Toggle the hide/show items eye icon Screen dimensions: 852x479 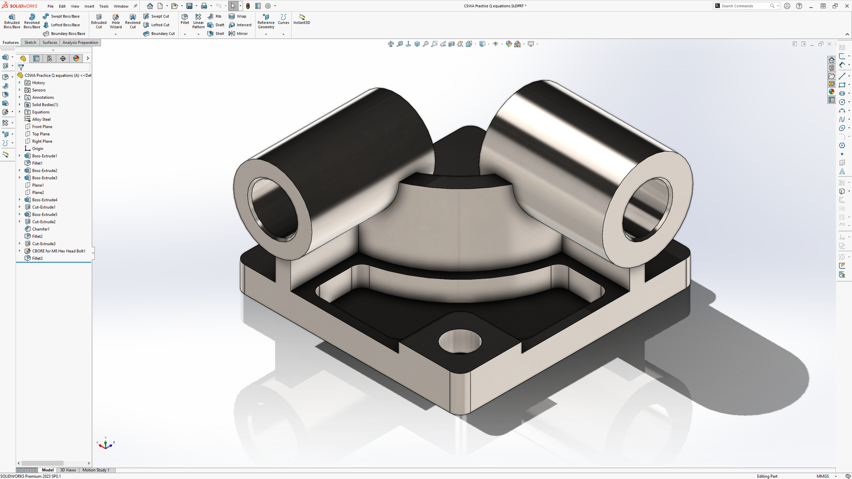(x=496, y=44)
